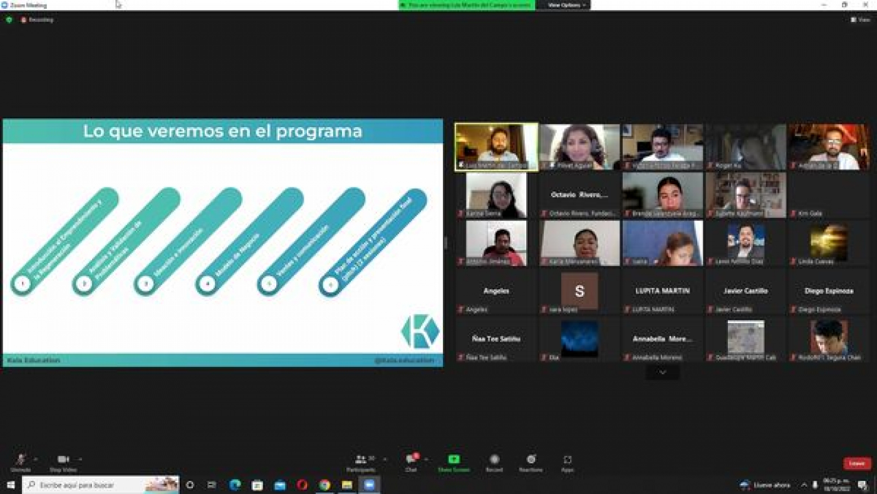Viewport: 877px width, 494px height.
Task: Open the Participants panel
Action: tap(361, 462)
